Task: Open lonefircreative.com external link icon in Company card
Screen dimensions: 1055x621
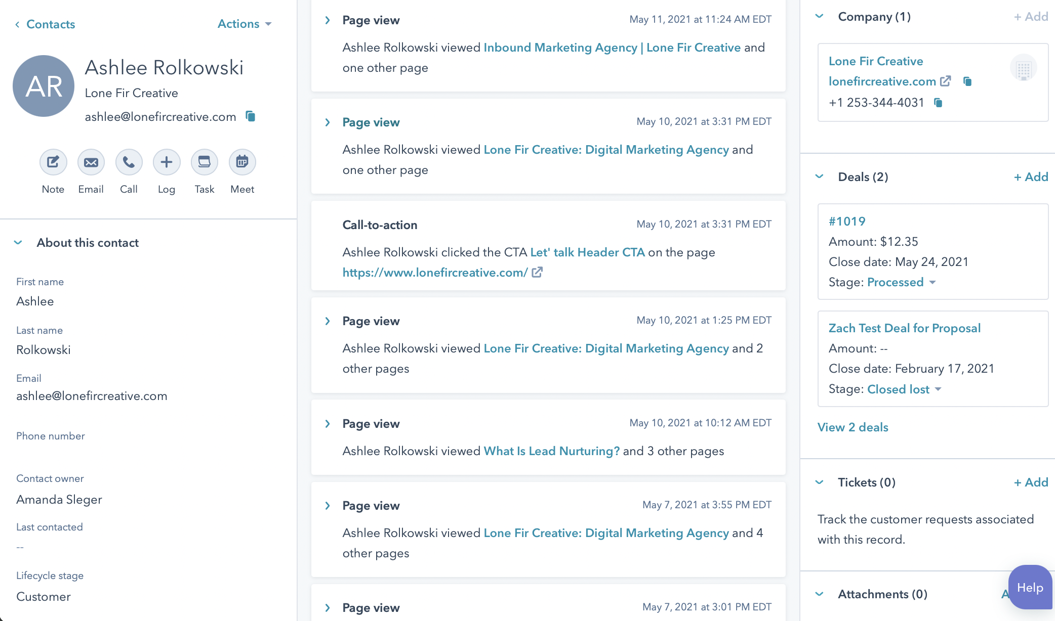Action: [945, 81]
